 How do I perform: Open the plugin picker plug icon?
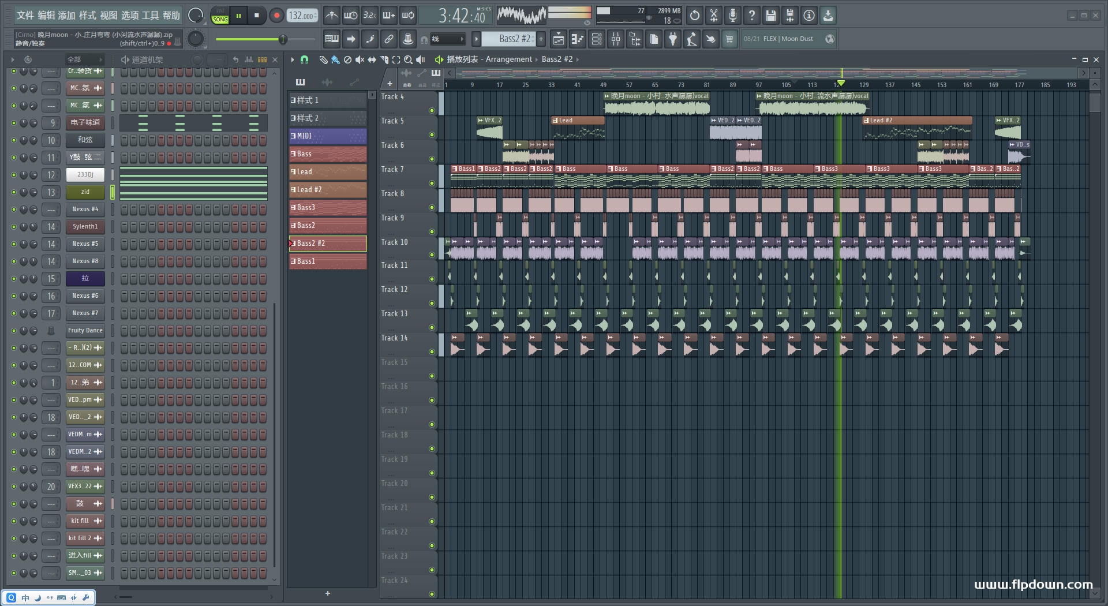673,39
